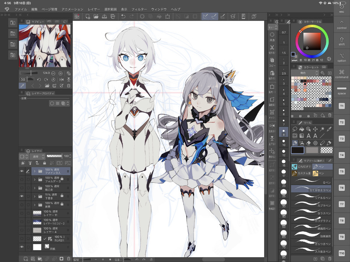Open the 編集 menu
The height and width of the screenshot is (262, 350).
click(34, 9)
